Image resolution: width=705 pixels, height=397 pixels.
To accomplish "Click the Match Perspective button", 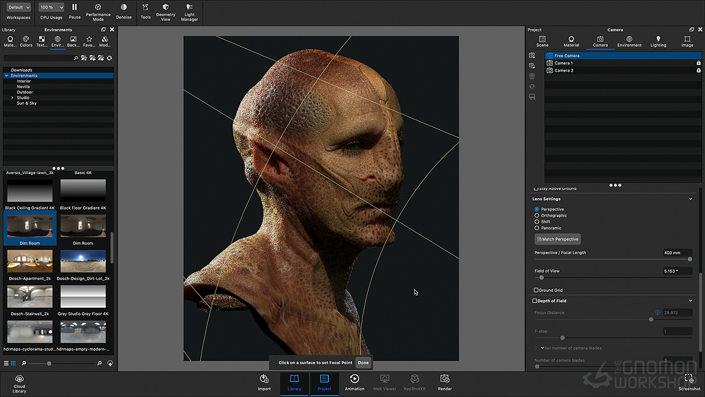I will [557, 239].
